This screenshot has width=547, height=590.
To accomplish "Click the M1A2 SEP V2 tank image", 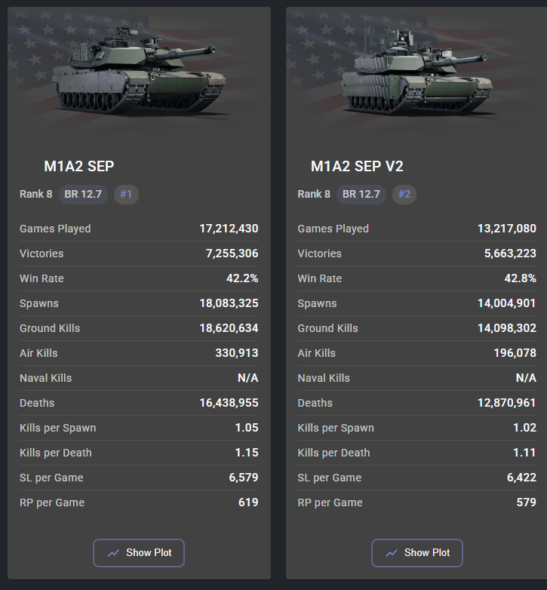I will pyautogui.click(x=416, y=78).
